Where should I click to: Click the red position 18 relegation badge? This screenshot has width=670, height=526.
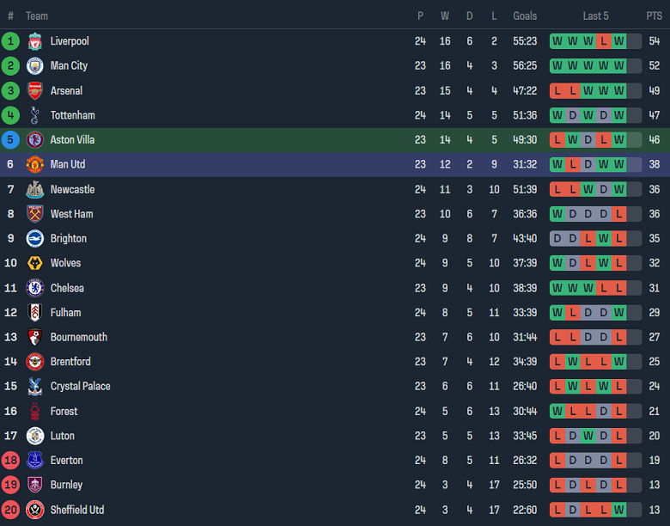(x=10, y=461)
